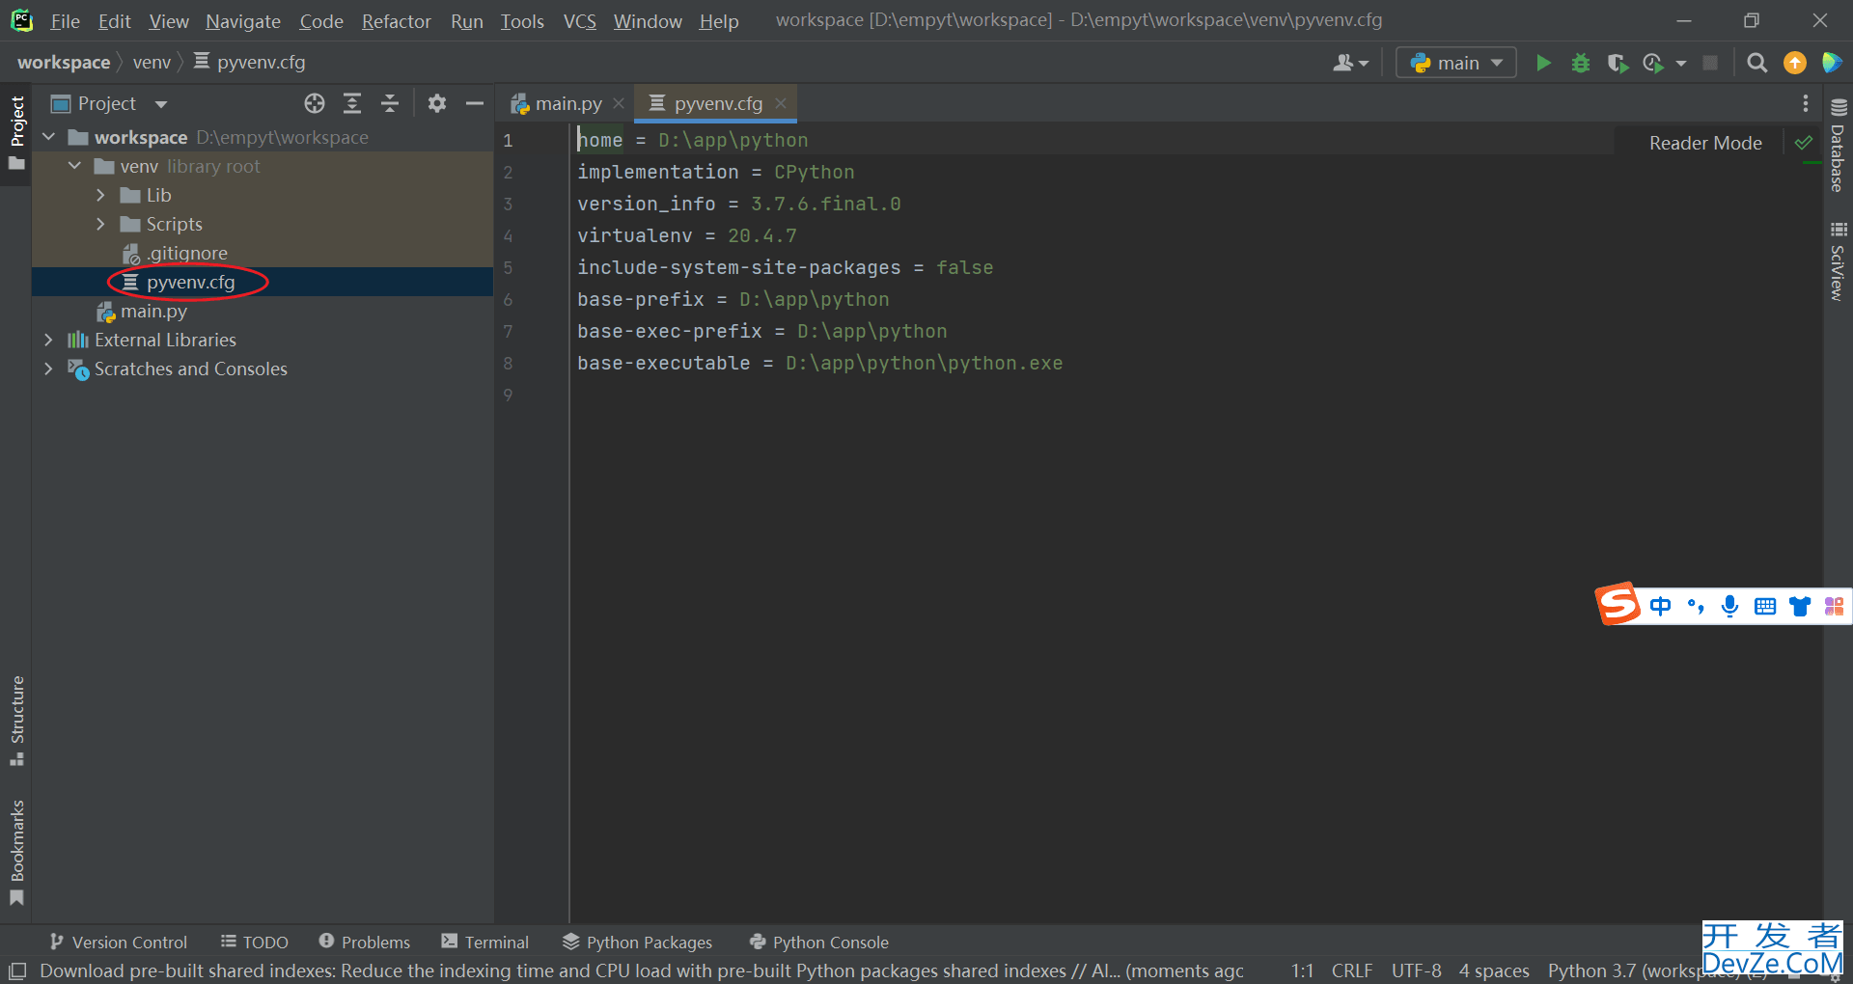Click the Debug bug icon
This screenshot has width=1853, height=984.
(1580, 63)
